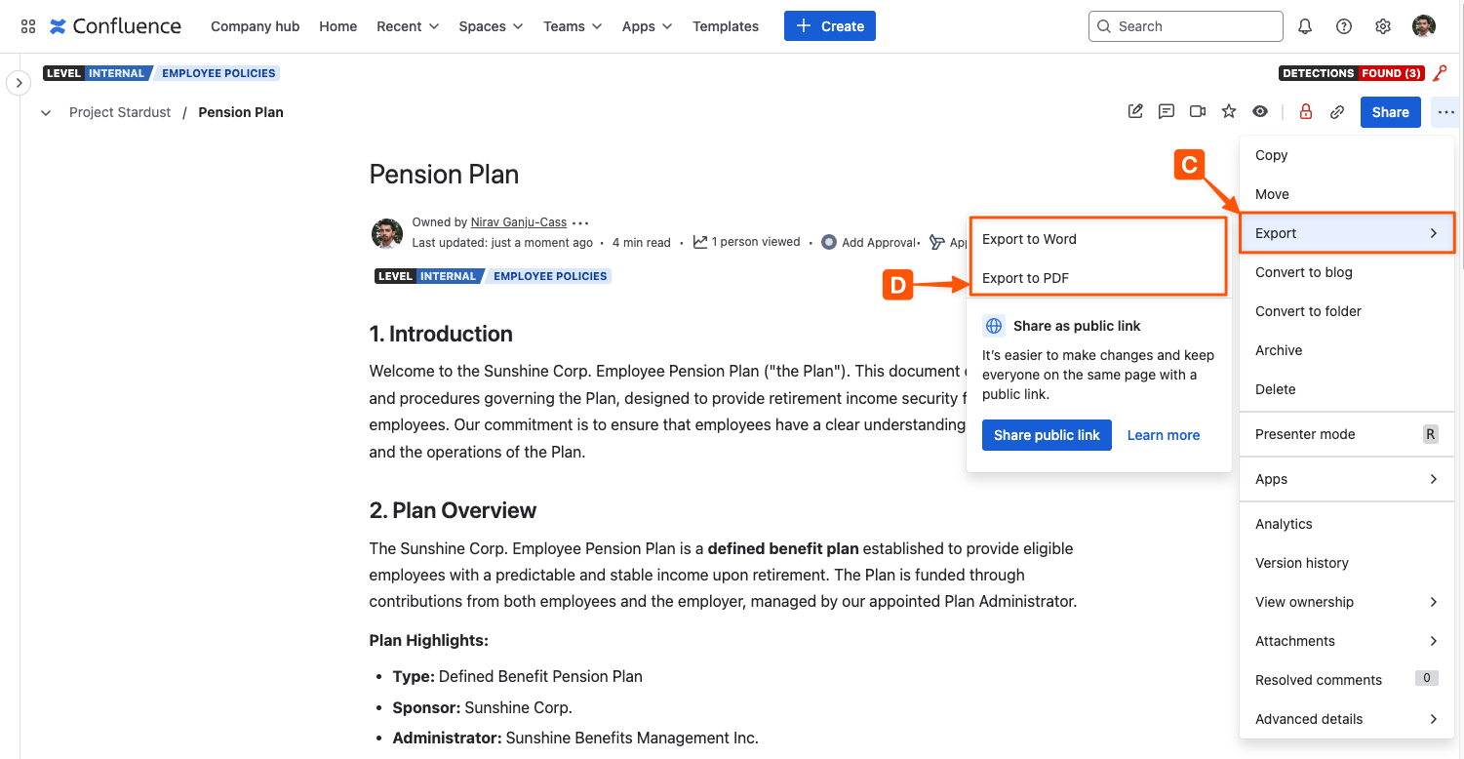Expand the Apps submenu in the actions menu
This screenshot has height=759, width=1464.
1346,479
